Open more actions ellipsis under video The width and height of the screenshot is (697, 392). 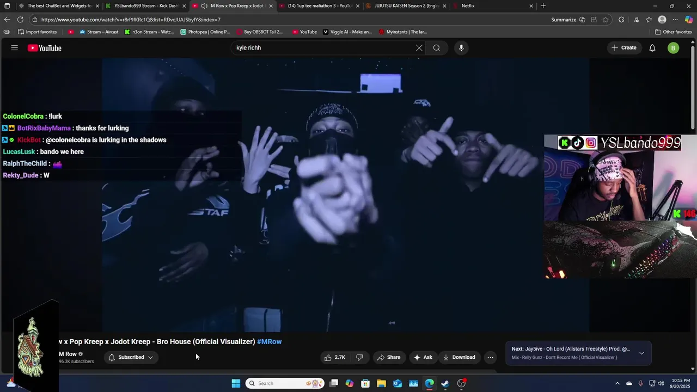click(490, 357)
